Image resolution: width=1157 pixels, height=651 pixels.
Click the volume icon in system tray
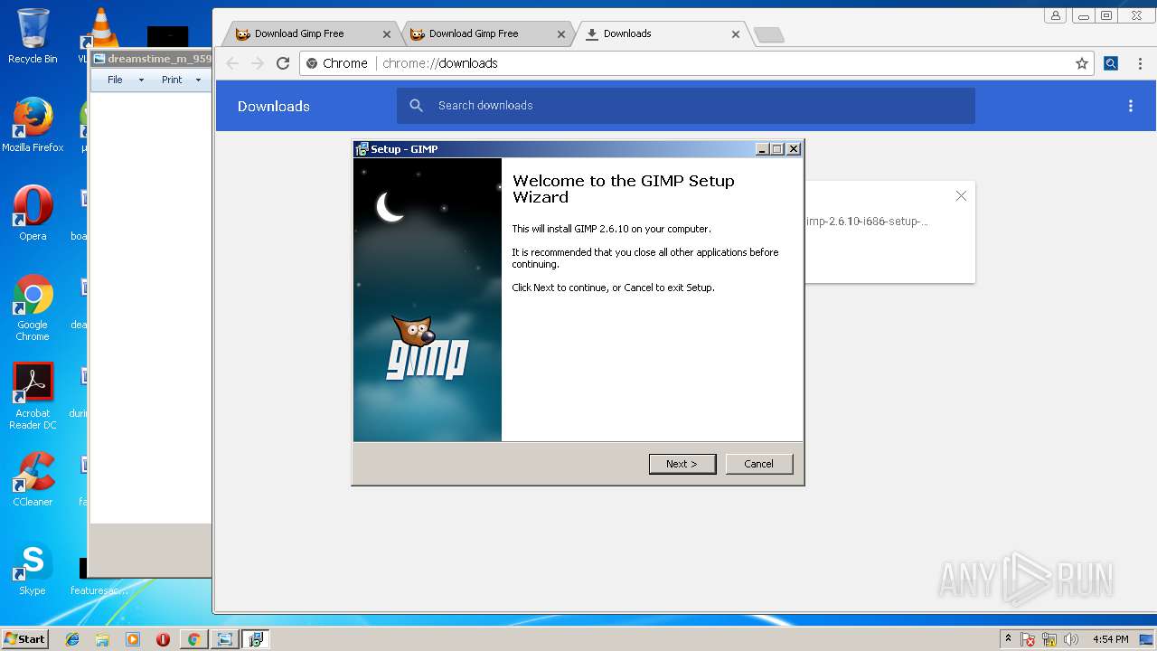[1071, 639]
